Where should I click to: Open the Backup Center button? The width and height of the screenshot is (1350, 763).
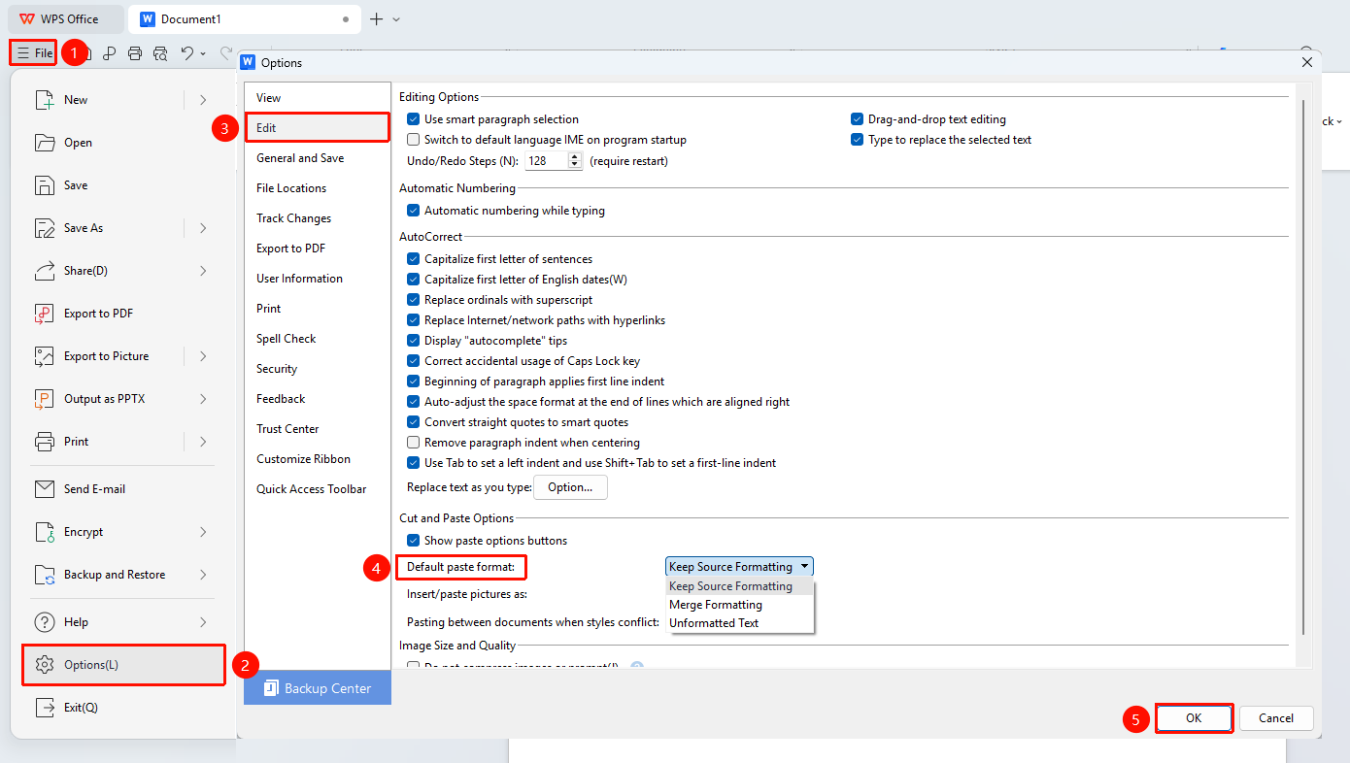(318, 688)
